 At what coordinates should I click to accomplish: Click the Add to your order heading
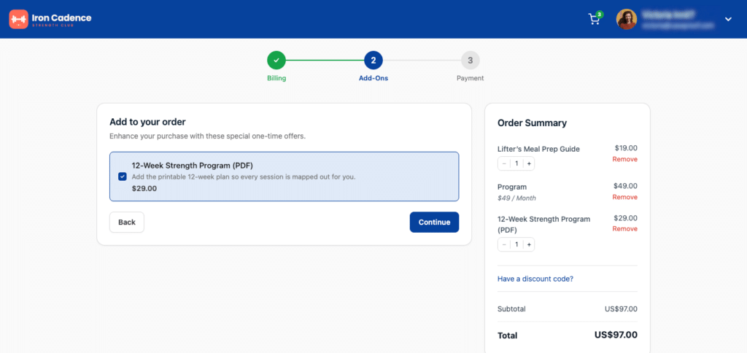(147, 122)
